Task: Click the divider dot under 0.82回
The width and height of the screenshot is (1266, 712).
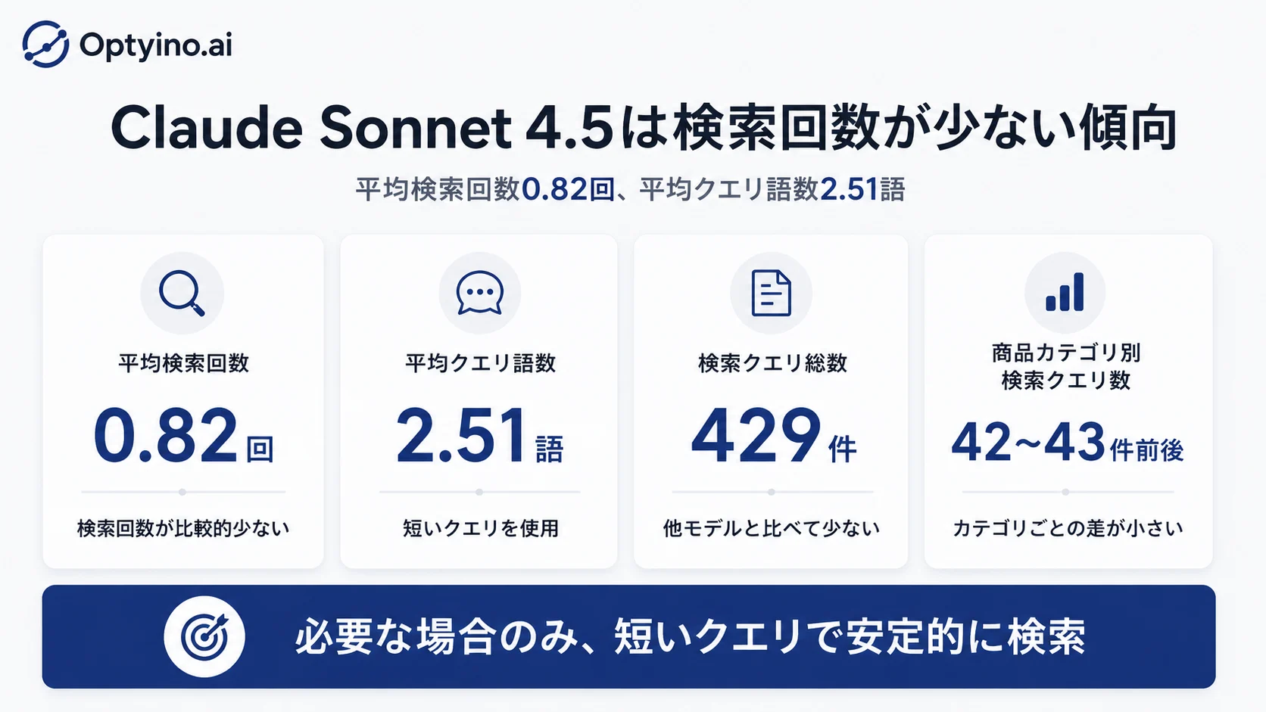Action: (182, 492)
